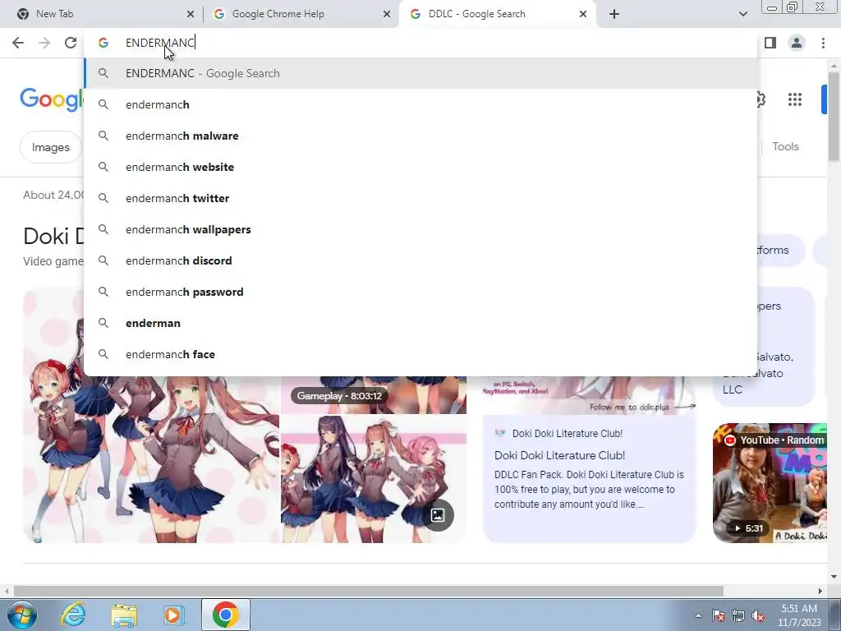This screenshot has height=631, width=841.
Task: Reload the page with the refresh icon
Action: (x=71, y=43)
